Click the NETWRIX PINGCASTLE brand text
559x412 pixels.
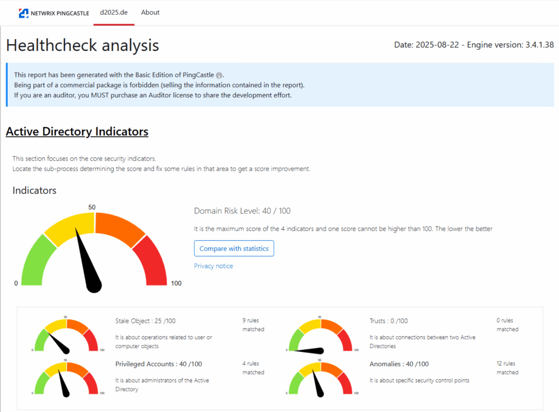pyautogui.click(x=60, y=13)
